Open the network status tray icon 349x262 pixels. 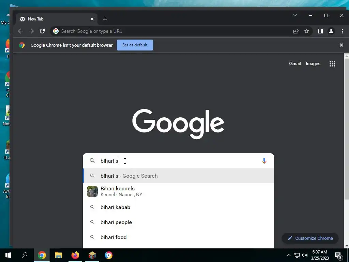[x=297, y=255]
